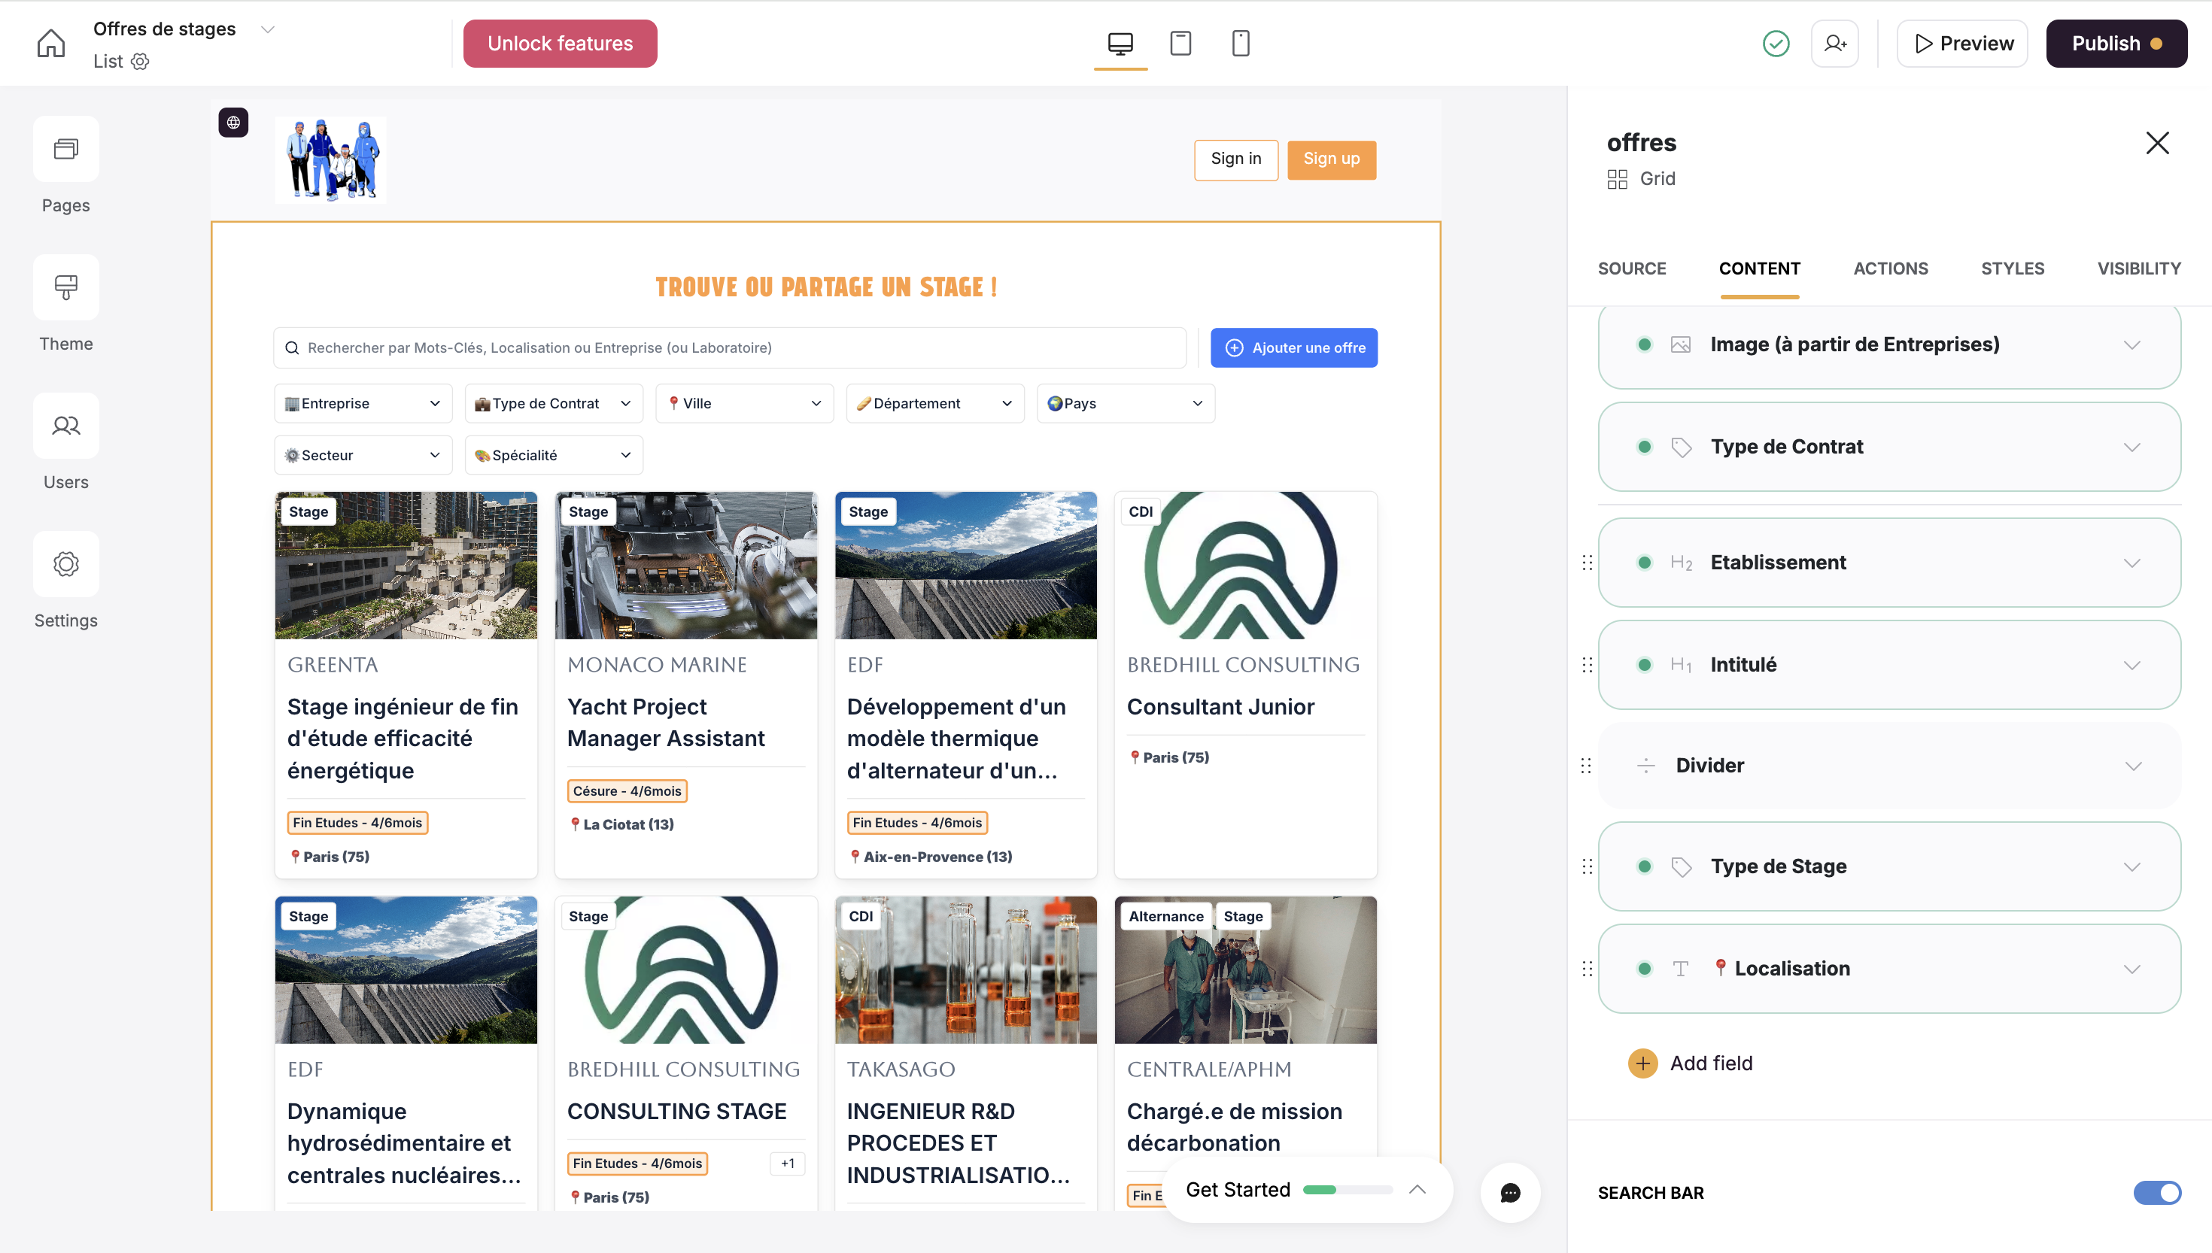Click Add field button
Viewport: 2212px width, 1253px height.
pos(1691,1063)
